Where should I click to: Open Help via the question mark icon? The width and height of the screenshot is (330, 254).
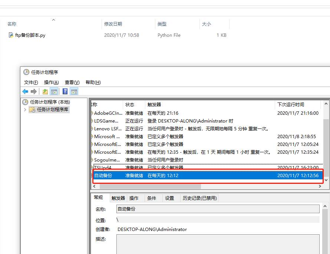tap(65, 91)
